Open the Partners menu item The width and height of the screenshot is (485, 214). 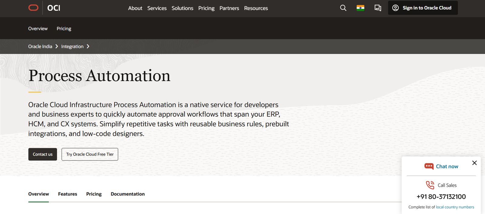229,8
